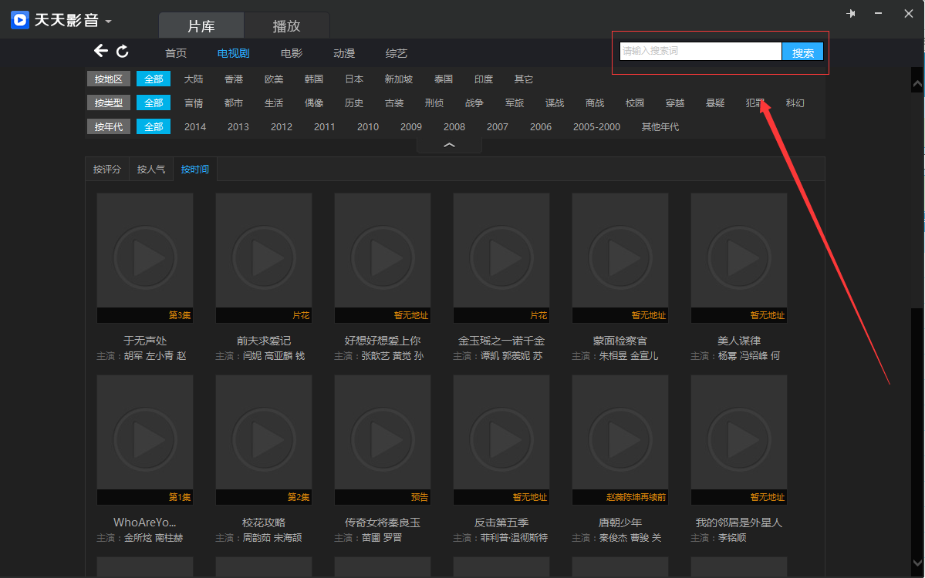Click the back arrow icon

pyautogui.click(x=101, y=52)
